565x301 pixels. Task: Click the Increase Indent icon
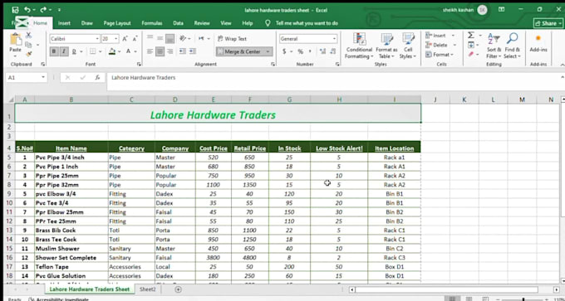click(x=193, y=51)
